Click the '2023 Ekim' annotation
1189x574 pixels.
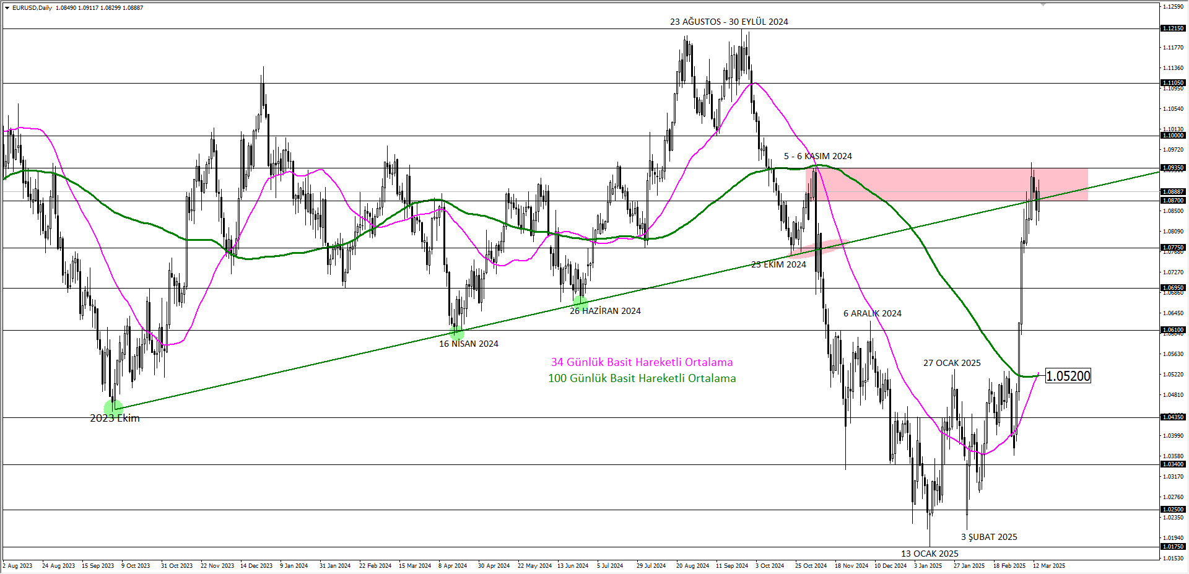115,418
